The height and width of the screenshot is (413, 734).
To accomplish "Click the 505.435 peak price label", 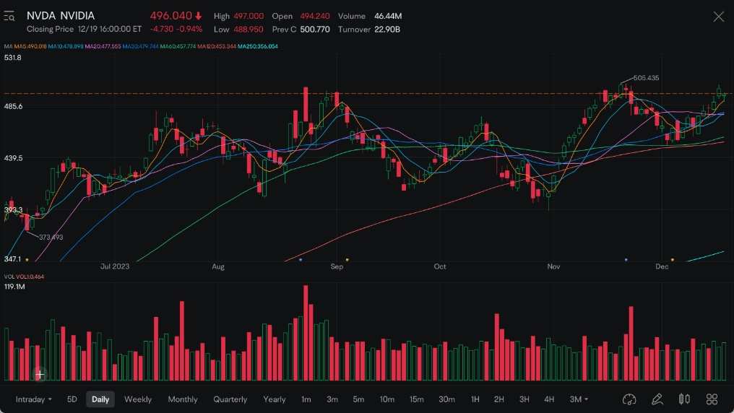I will (646, 78).
